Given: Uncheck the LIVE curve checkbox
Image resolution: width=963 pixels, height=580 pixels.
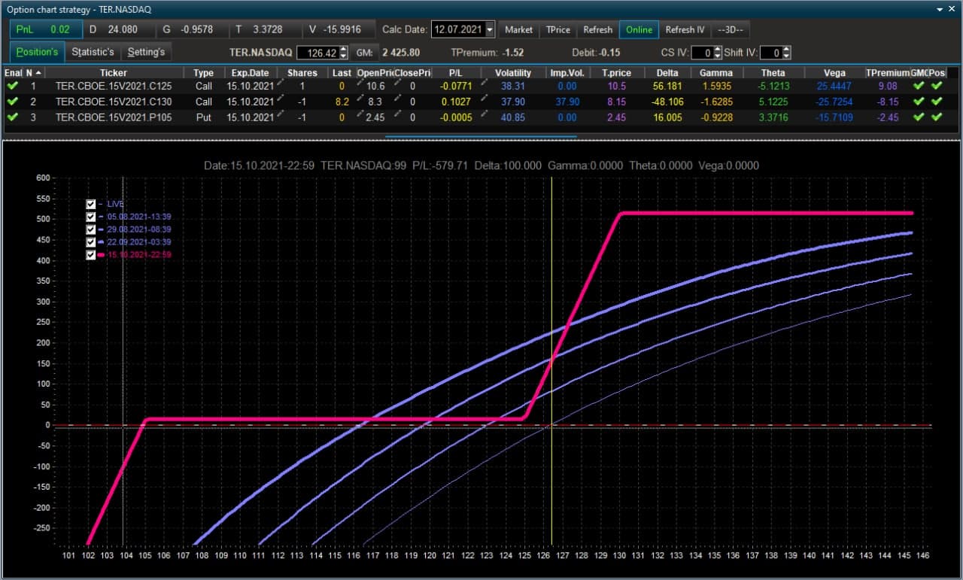Looking at the screenshot, I should tap(91, 204).
